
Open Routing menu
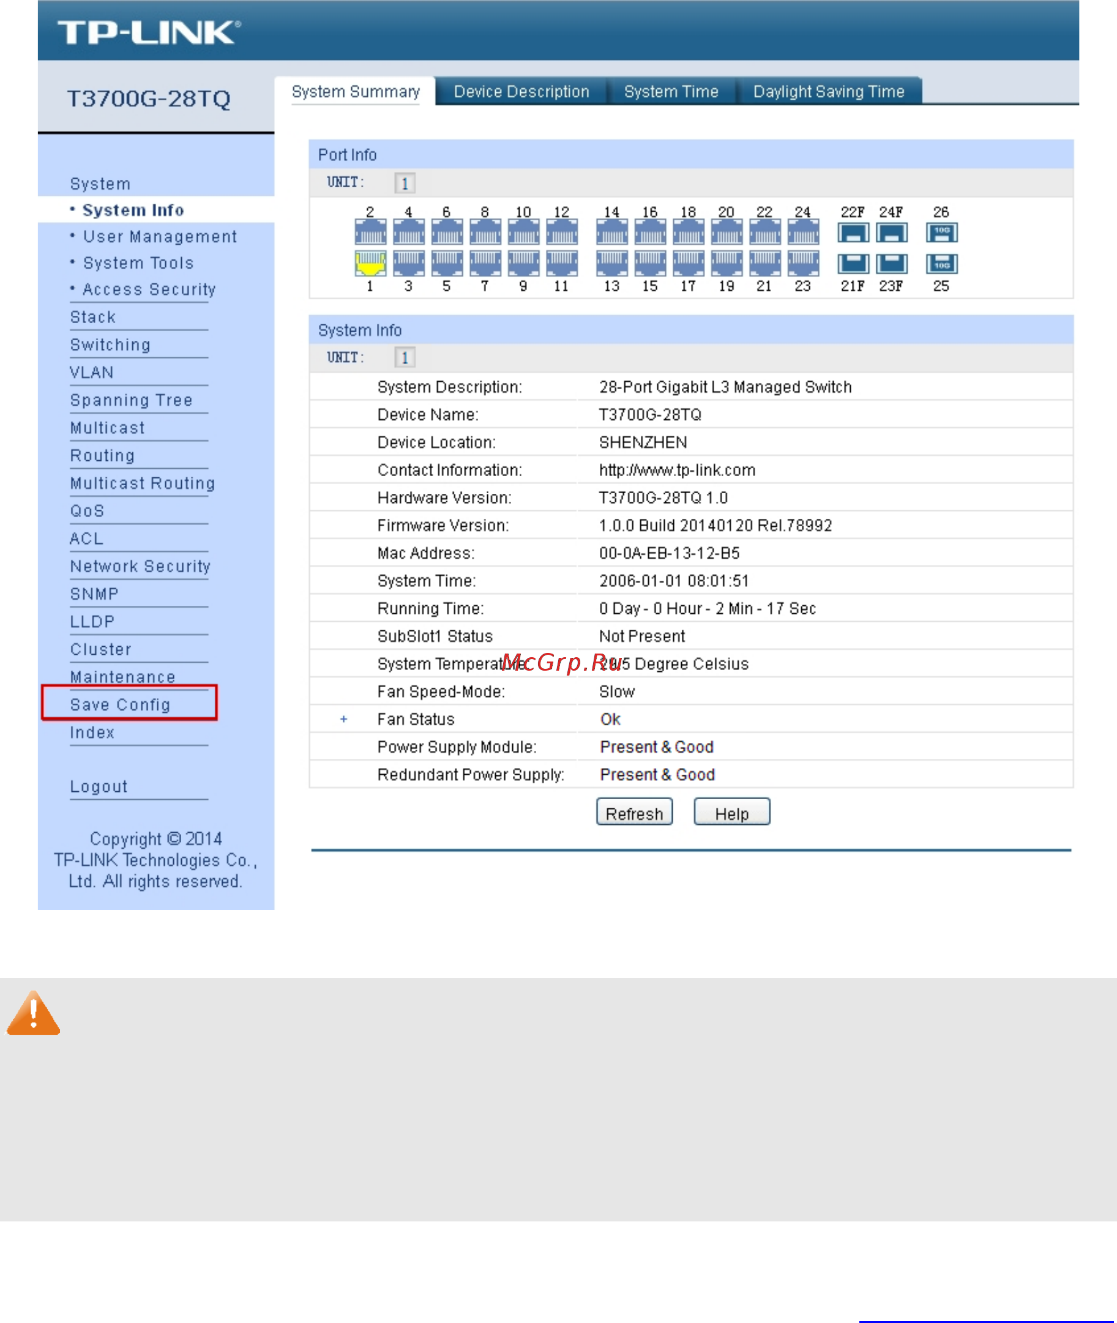[x=102, y=456]
